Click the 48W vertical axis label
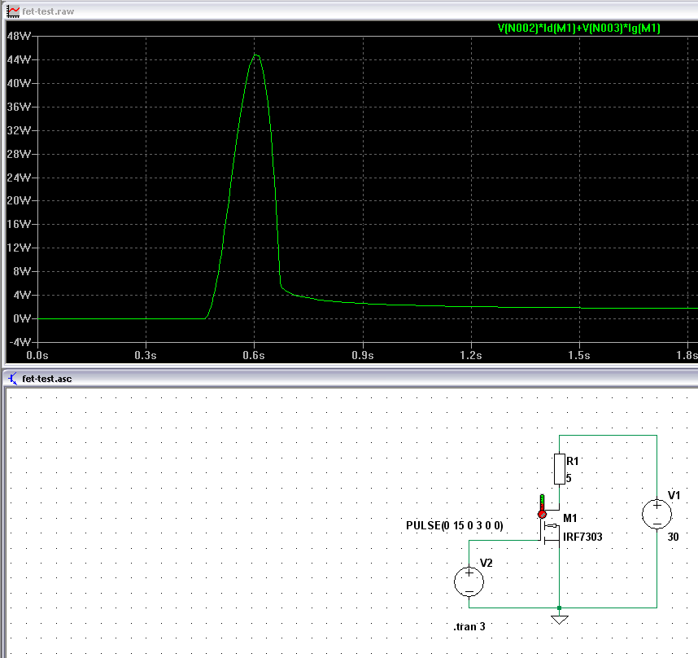 pyautogui.click(x=19, y=36)
